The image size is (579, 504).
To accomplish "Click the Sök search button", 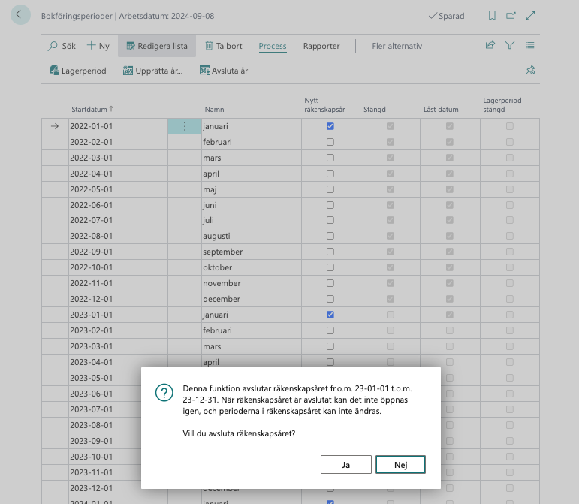I will [62, 46].
